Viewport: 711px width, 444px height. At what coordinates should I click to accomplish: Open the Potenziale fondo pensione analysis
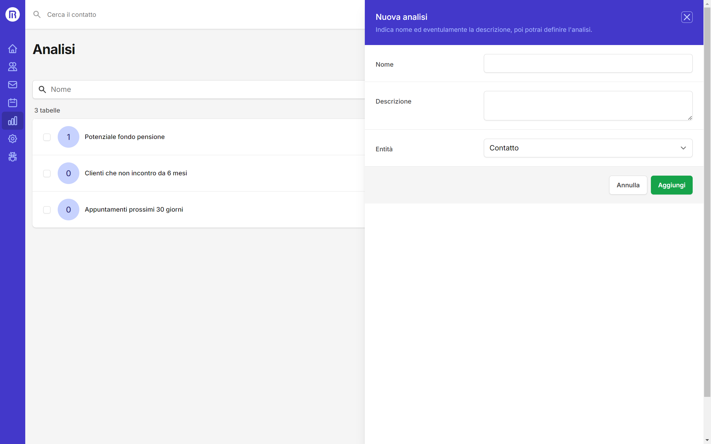pyautogui.click(x=125, y=137)
